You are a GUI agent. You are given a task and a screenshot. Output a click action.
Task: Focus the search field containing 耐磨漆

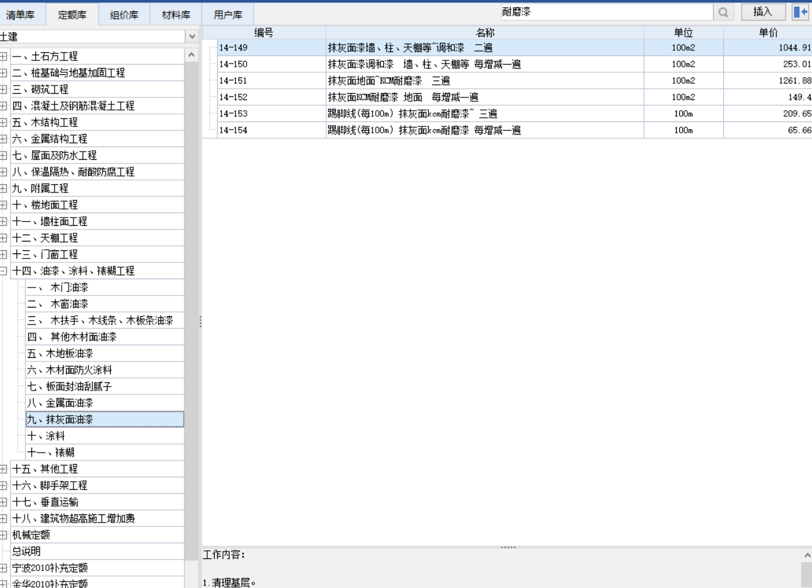[x=606, y=12]
